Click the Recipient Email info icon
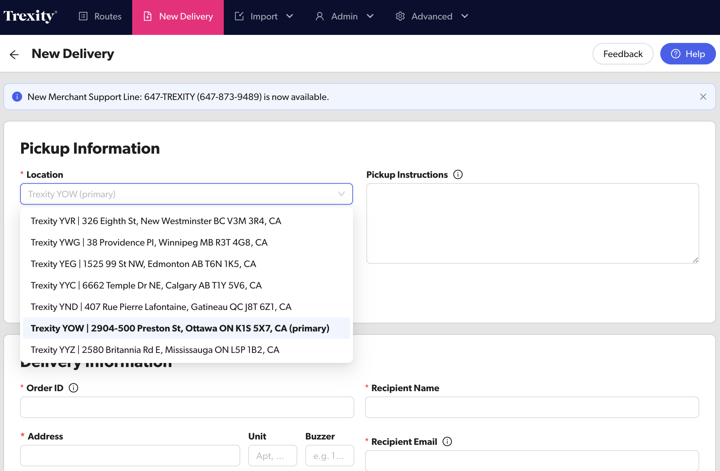 click(447, 441)
